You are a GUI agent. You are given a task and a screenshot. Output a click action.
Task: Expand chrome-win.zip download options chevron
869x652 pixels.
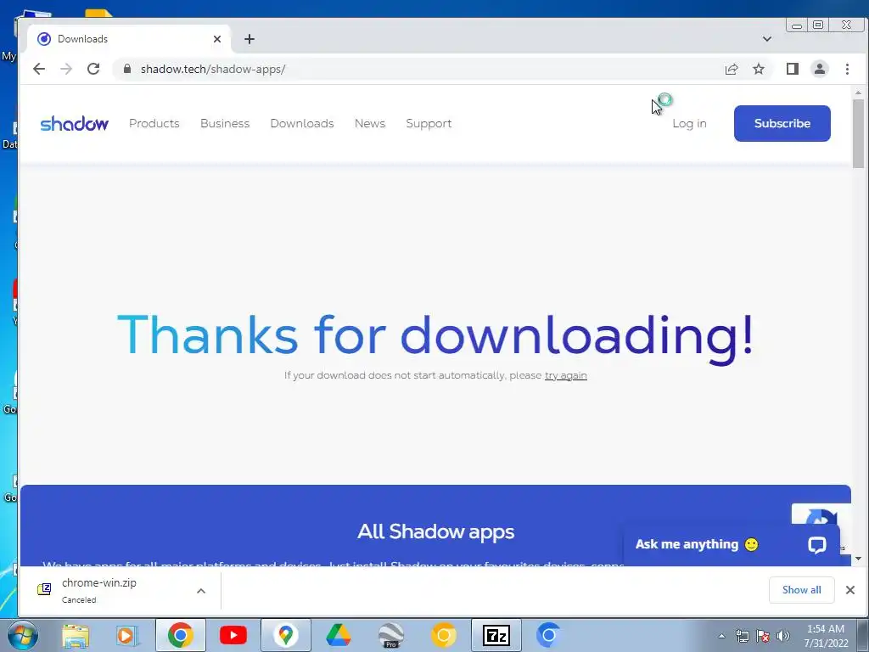201,591
